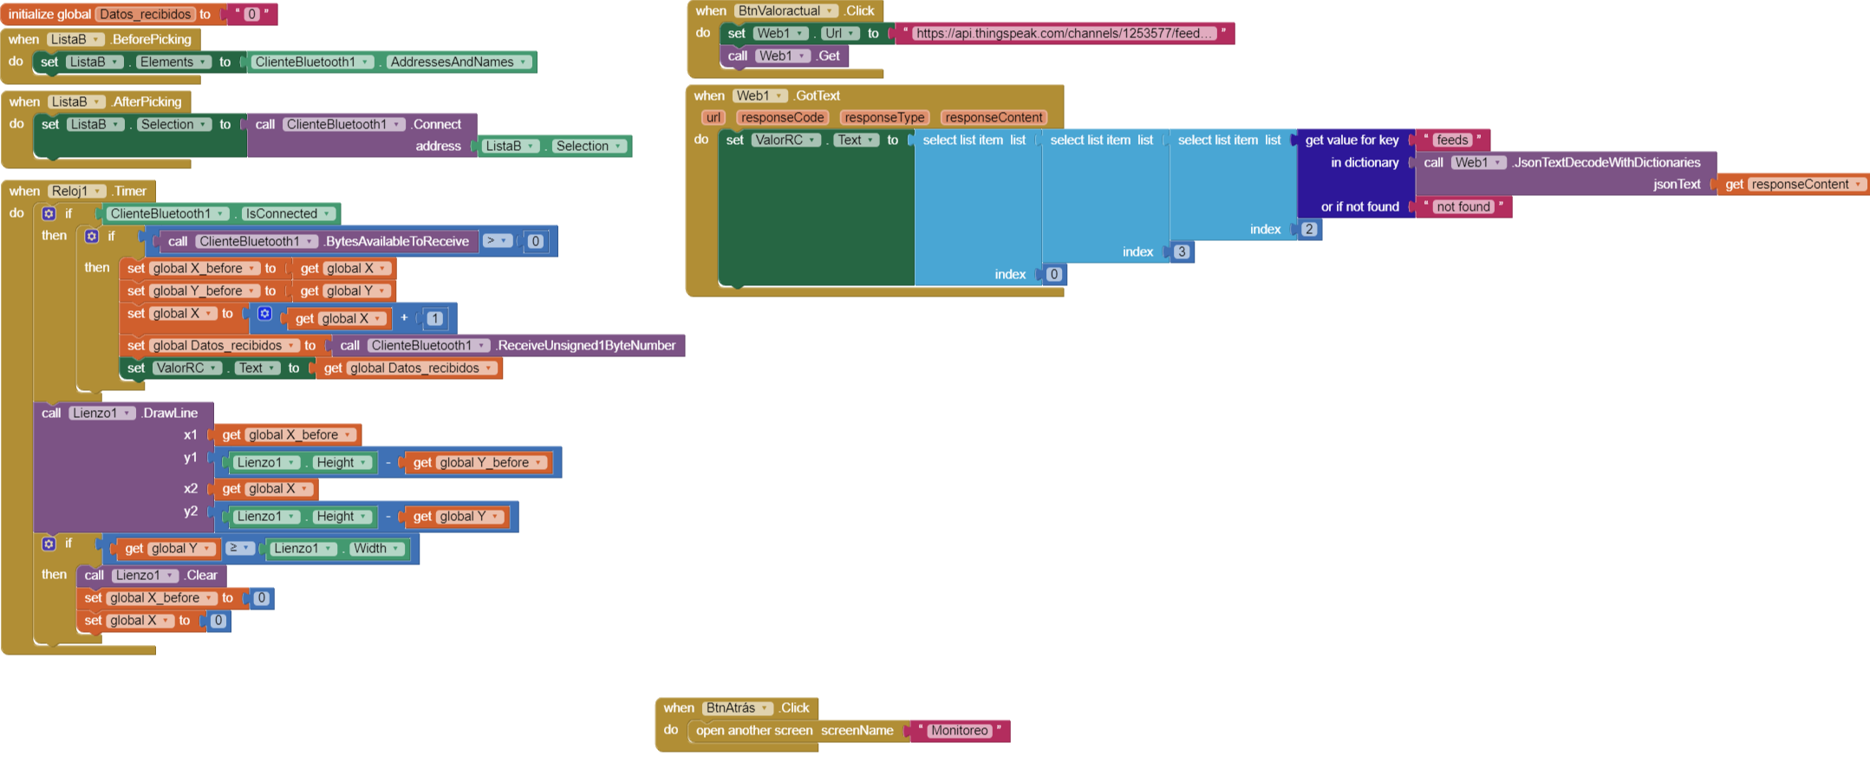Select the "initialize global" block label
Viewport: 1870px width, 782px height.
coord(49,14)
